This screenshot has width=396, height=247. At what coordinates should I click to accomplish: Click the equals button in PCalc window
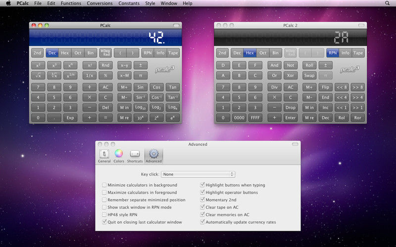[105, 118]
